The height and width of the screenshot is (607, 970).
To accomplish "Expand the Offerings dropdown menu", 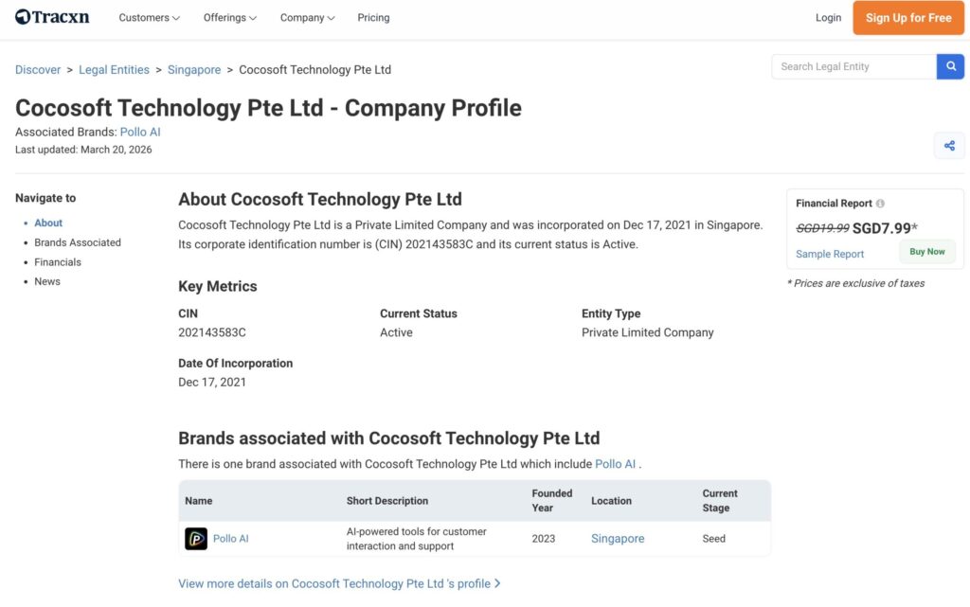I will (x=229, y=18).
